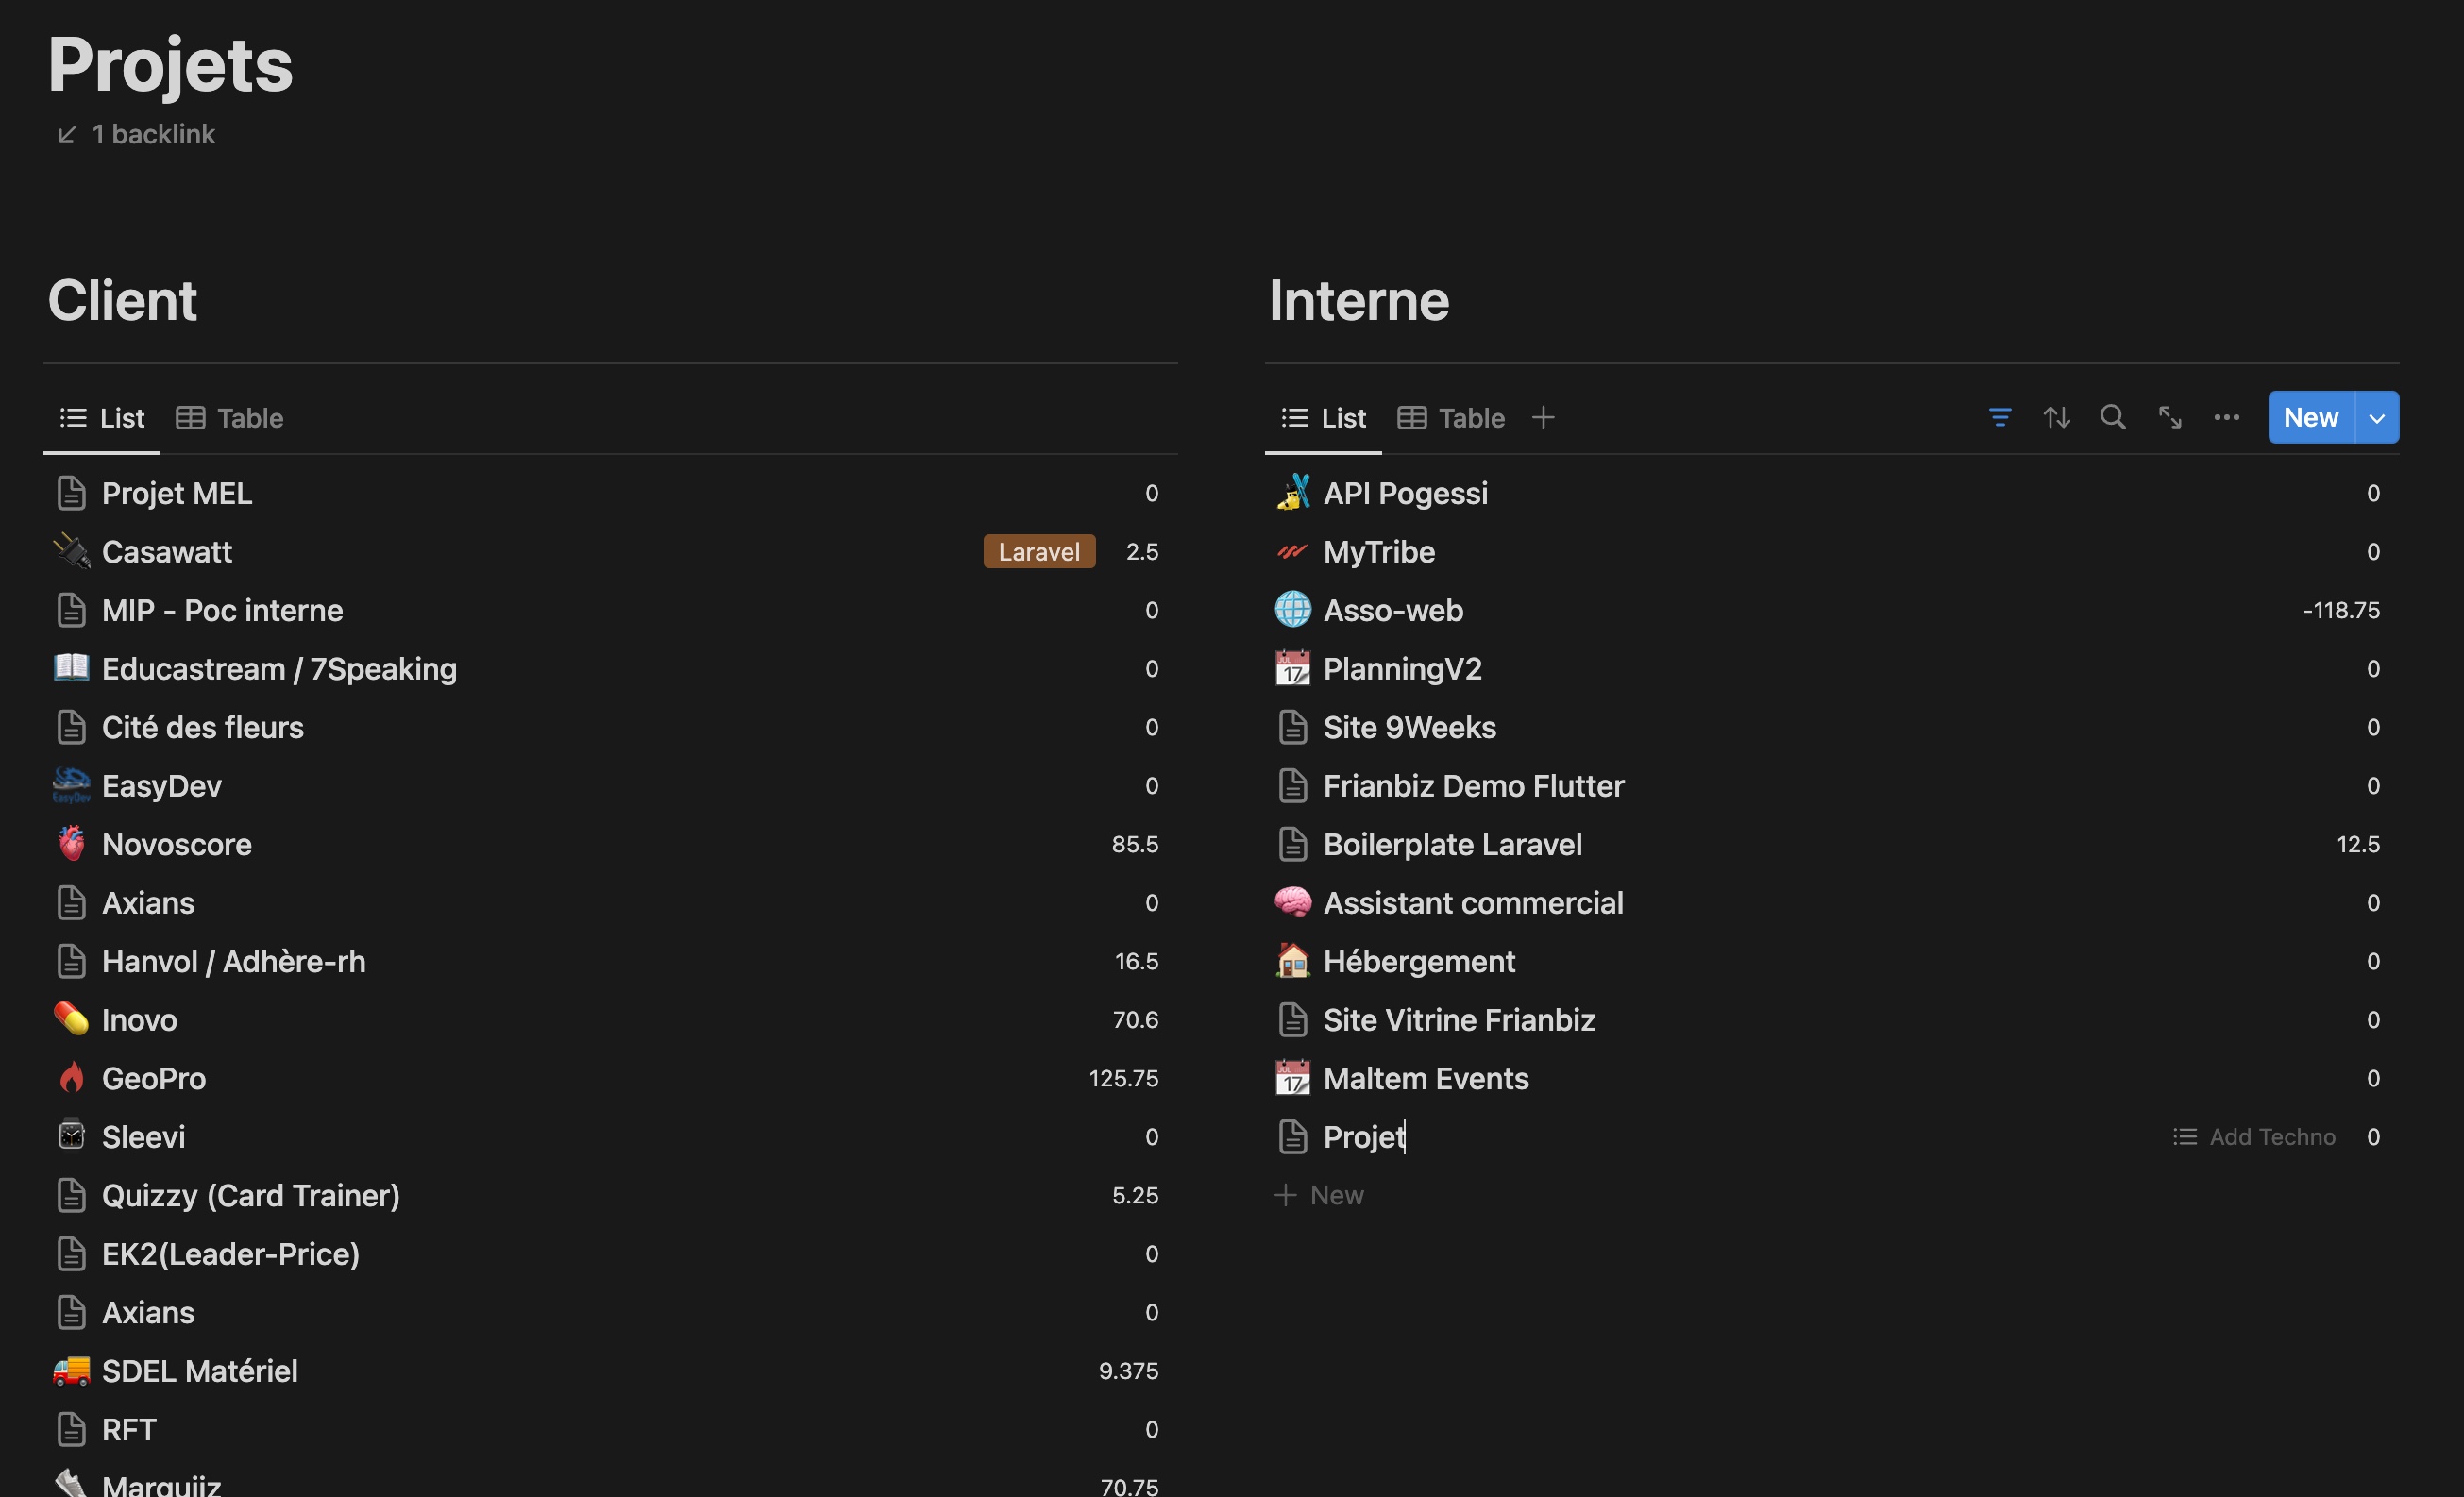
Task: Open the Novoscore project page
Action: click(x=177, y=844)
